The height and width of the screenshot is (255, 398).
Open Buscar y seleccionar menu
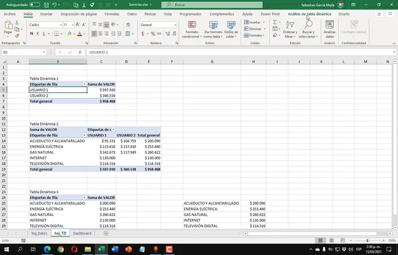pos(308,30)
